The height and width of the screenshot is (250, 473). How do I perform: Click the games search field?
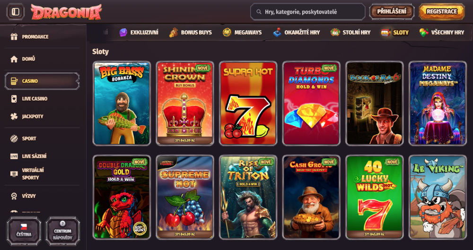[x=308, y=12]
